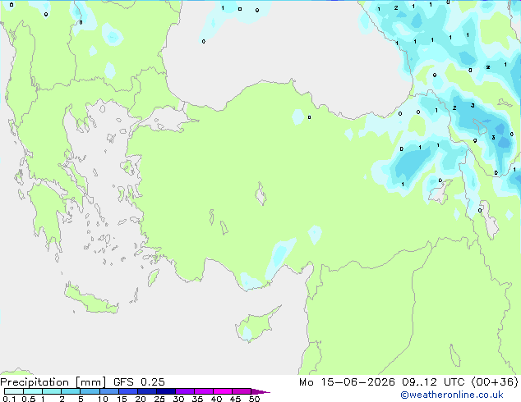Viewport: 521px width, 402px height.
Task: Select the '50' legend scale label
Action: [254, 399]
